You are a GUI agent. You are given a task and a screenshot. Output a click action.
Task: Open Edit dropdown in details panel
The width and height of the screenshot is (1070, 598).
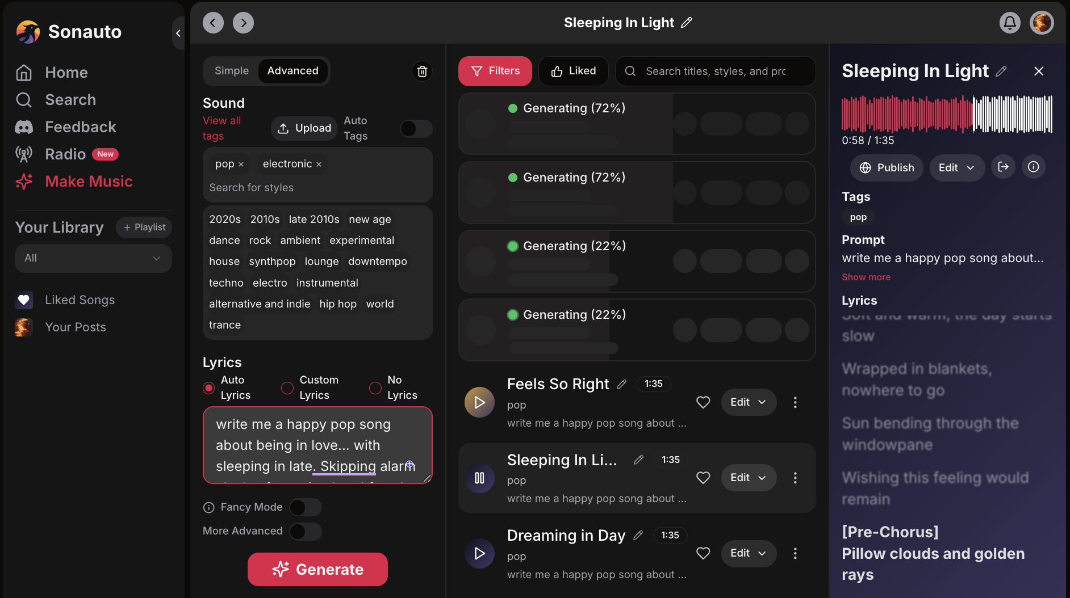pyautogui.click(x=957, y=168)
